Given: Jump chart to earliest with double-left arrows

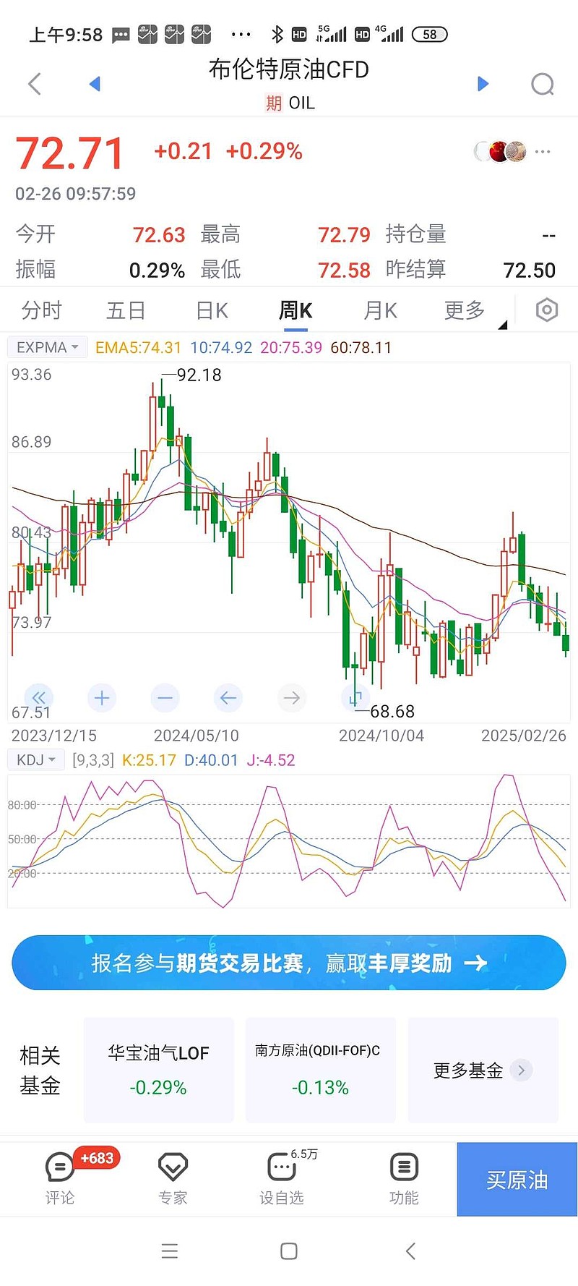Looking at the screenshot, I should [x=39, y=698].
